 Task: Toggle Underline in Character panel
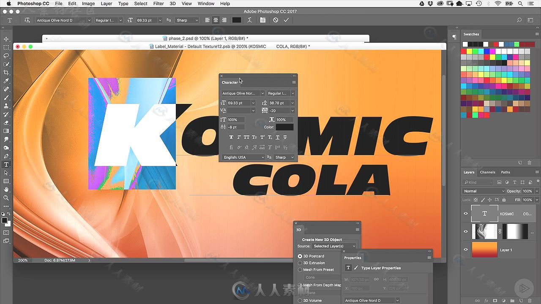tap(277, 137)
